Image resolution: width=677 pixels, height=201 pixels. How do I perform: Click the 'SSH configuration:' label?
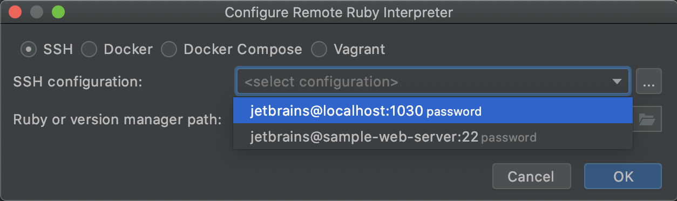pyautogui.click(x=77, y=82)
